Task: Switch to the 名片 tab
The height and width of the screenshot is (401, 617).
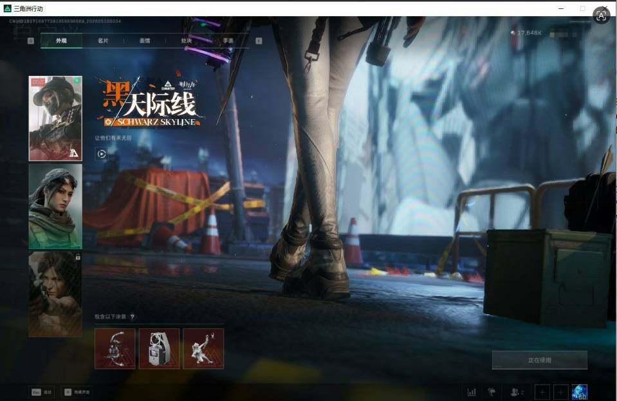Action: (103, 41)
